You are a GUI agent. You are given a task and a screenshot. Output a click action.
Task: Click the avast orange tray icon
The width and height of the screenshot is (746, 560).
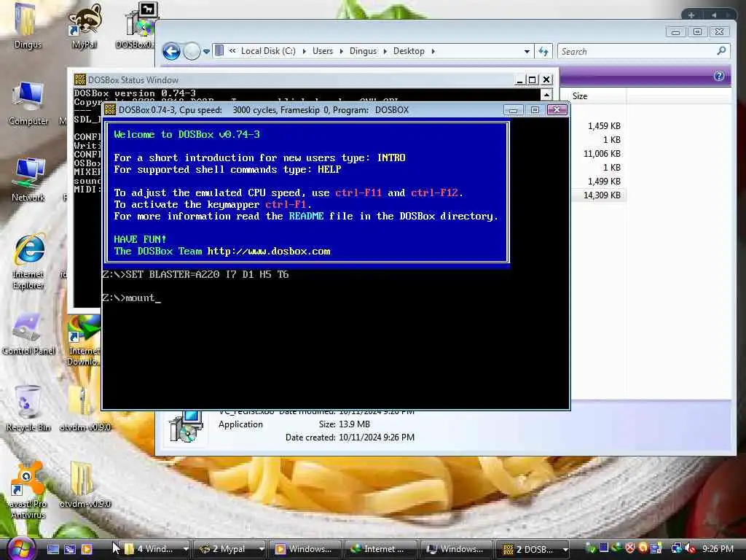643,548
